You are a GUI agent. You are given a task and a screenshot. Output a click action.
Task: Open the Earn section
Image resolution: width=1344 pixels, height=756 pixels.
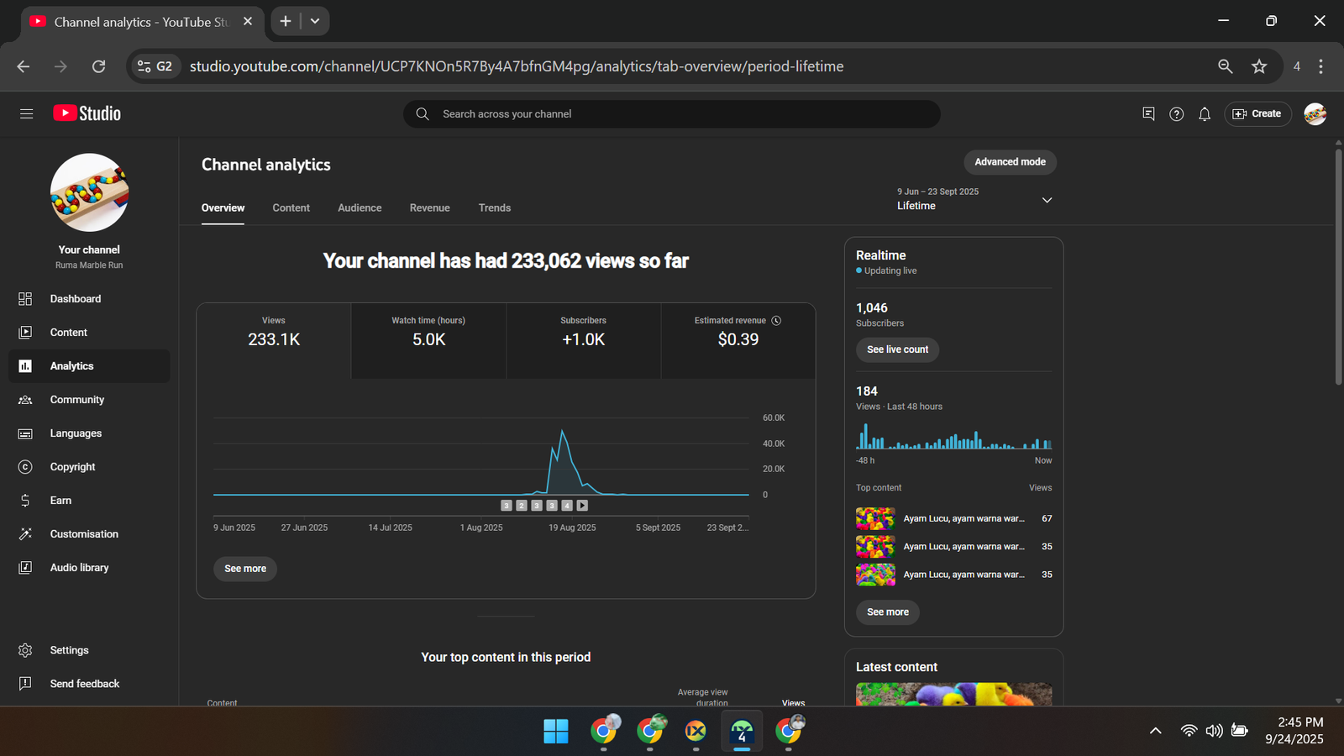tap(60, 501)
